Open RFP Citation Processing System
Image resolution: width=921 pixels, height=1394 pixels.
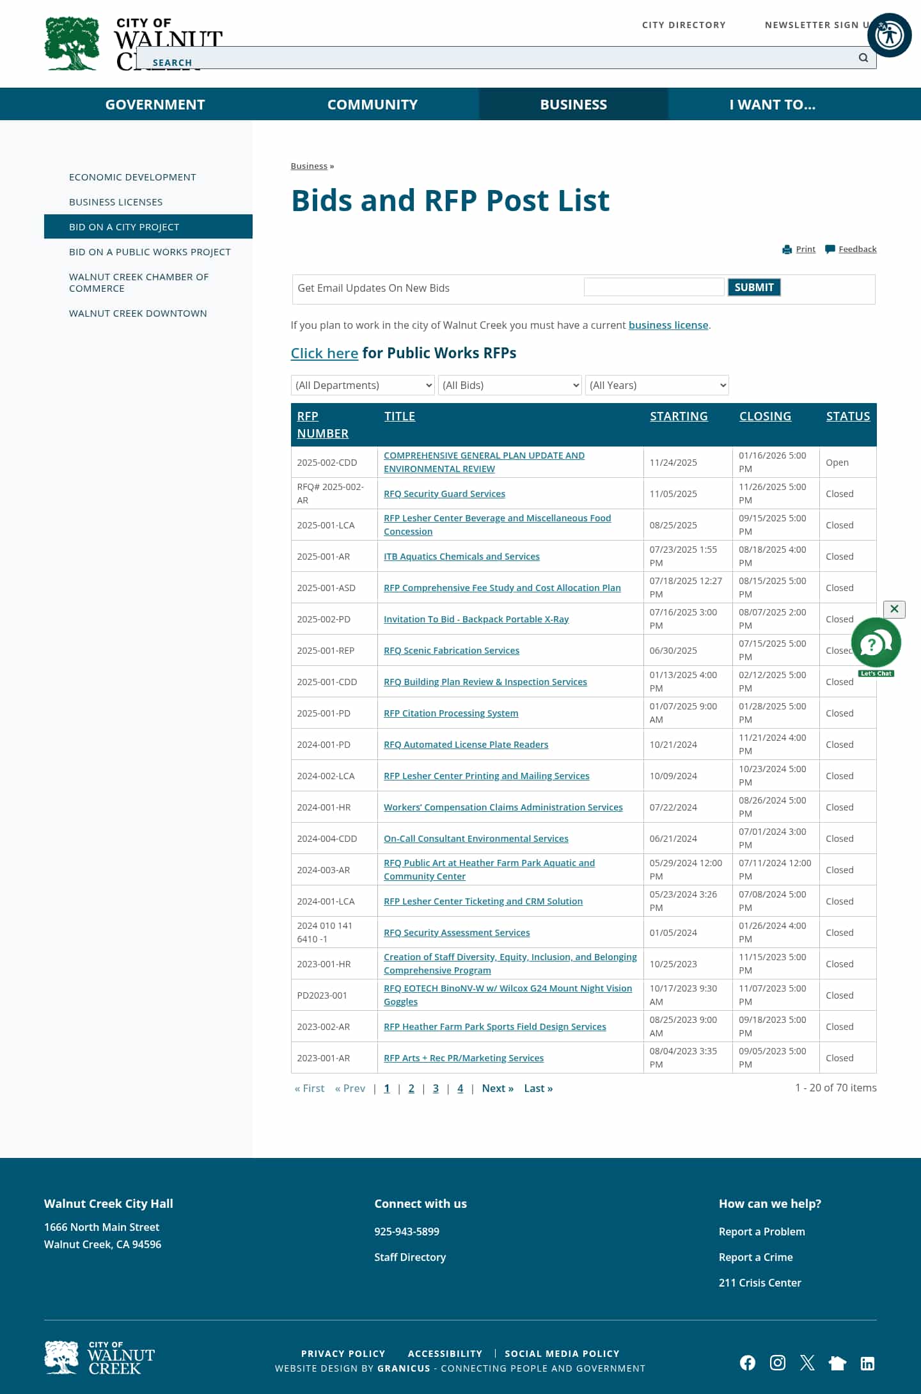tap(451, 713)
